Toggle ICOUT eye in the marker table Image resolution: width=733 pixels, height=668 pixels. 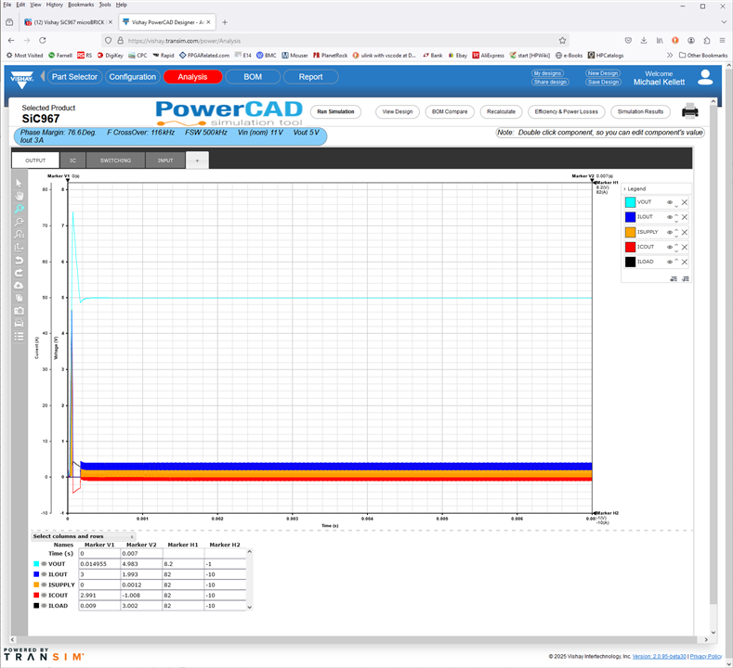[x=44, y=596]
